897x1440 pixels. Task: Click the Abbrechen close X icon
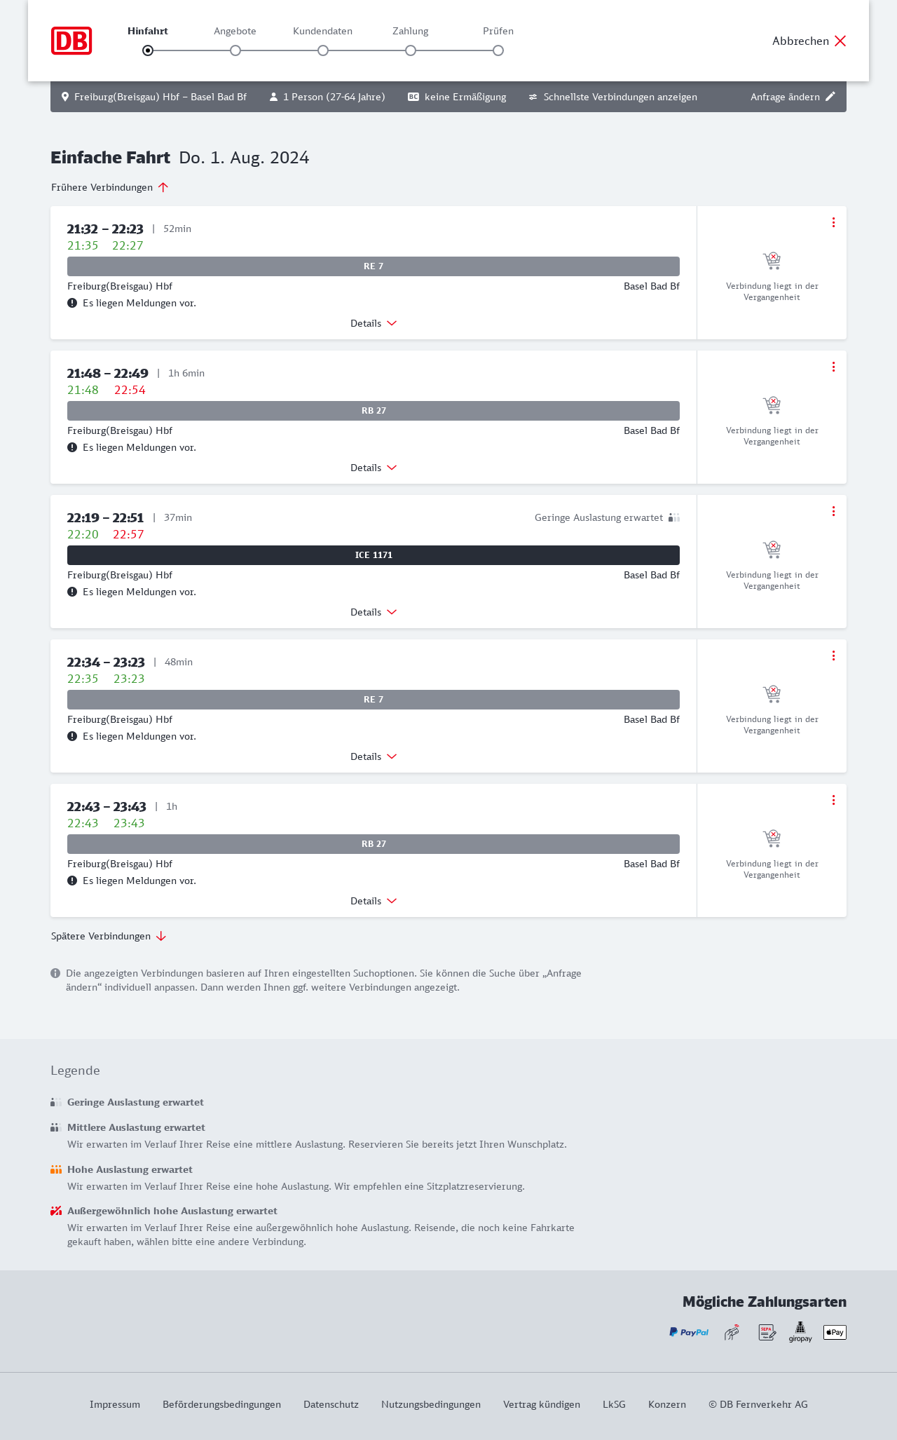coord(840,41)
